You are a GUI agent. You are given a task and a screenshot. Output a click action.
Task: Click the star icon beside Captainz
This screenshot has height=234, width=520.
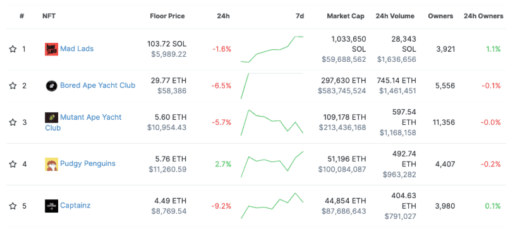[13, 206]
